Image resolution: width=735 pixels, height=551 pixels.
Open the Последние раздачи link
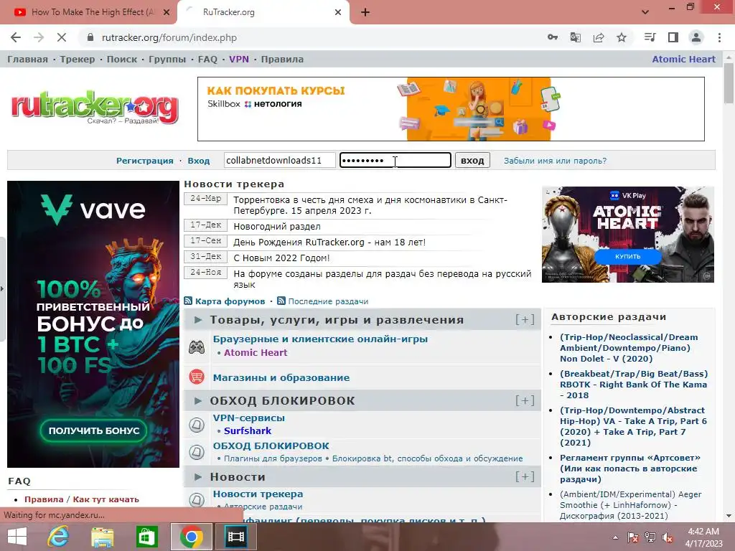coord(328,301)
